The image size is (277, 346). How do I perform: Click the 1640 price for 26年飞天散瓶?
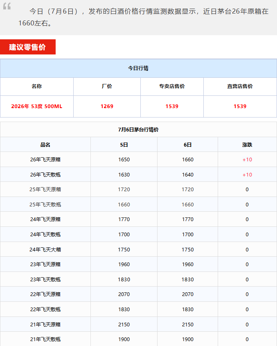[188, 174]
